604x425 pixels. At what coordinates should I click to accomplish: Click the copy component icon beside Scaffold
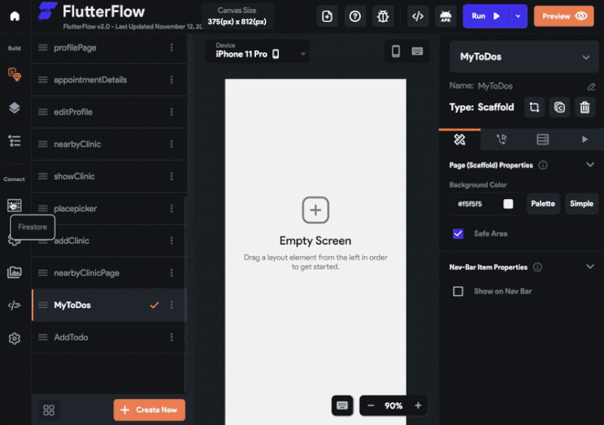click(559, 107)
